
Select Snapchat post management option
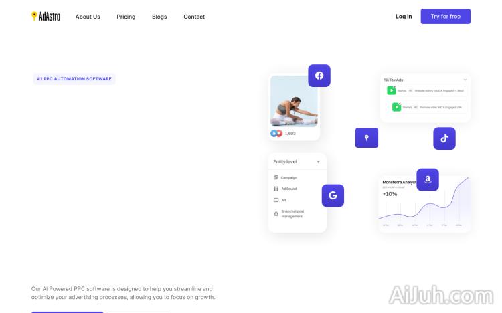click(x=288, y=214)
